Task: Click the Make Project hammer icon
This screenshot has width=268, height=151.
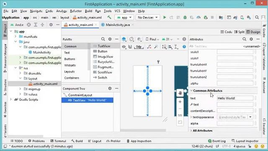Action: click(109, 17)
